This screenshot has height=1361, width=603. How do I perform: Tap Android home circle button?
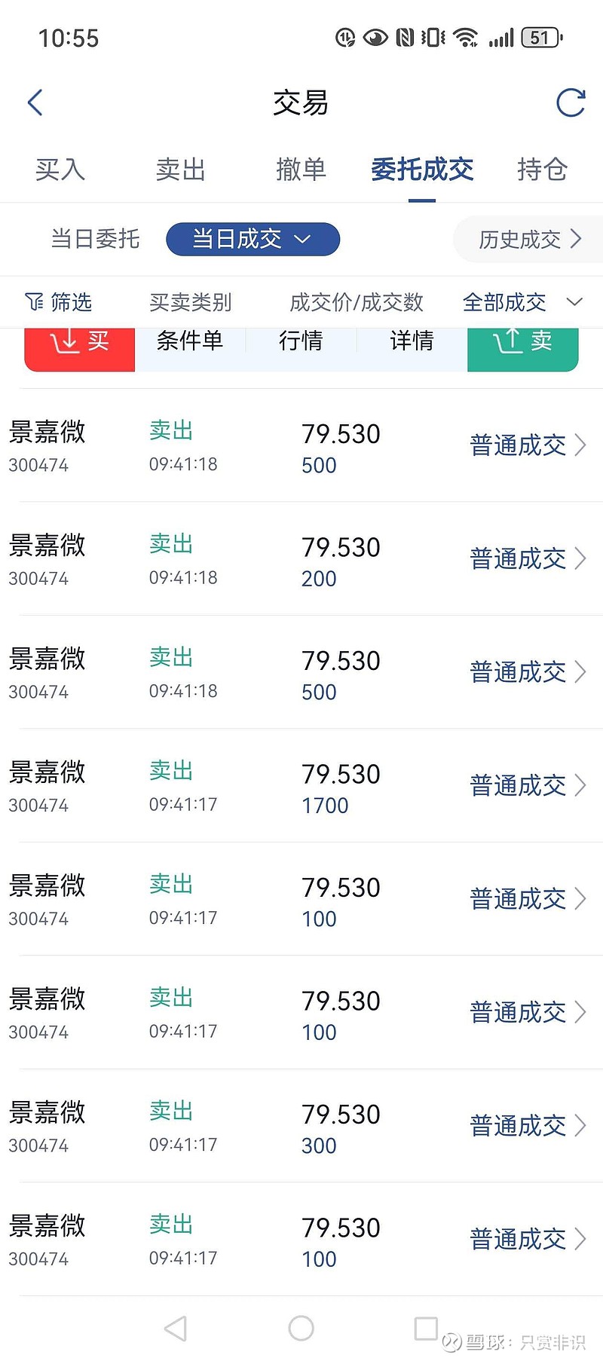click(x=301, y=1329)
